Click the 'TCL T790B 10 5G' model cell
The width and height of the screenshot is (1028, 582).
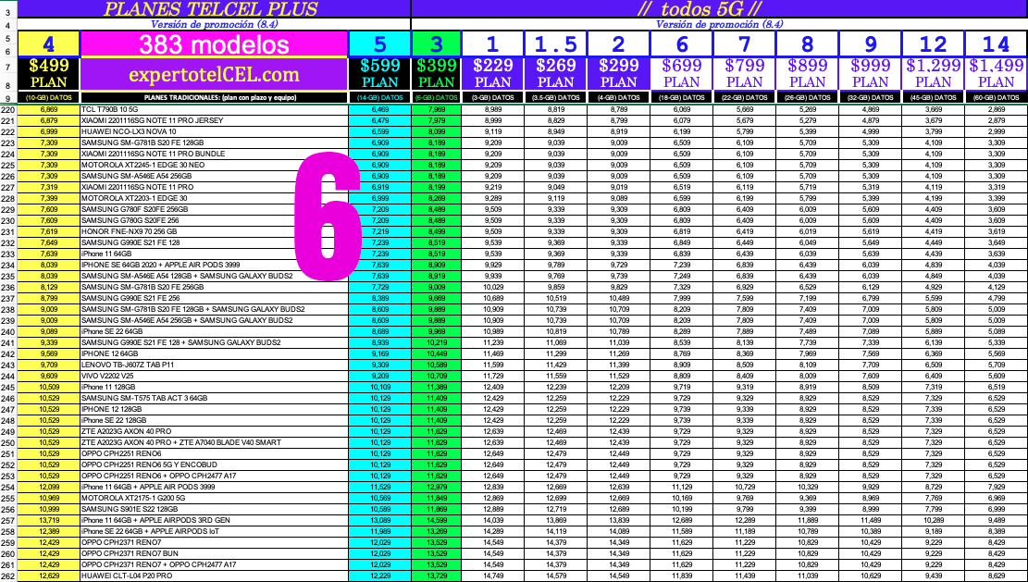214,109
